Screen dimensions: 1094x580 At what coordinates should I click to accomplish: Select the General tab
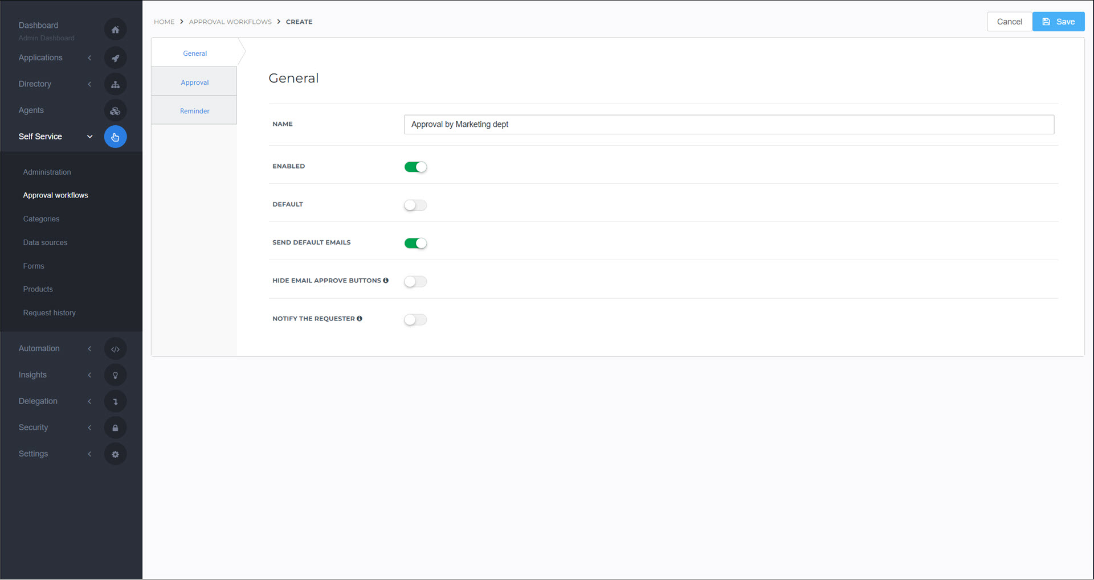195,53
